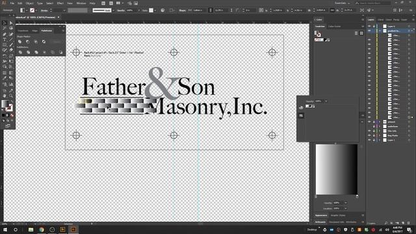Click Unite shape mode in Pathfinder
Viewport: 416px width, 234px height.
pyautogui.click(x=20, y=42)
